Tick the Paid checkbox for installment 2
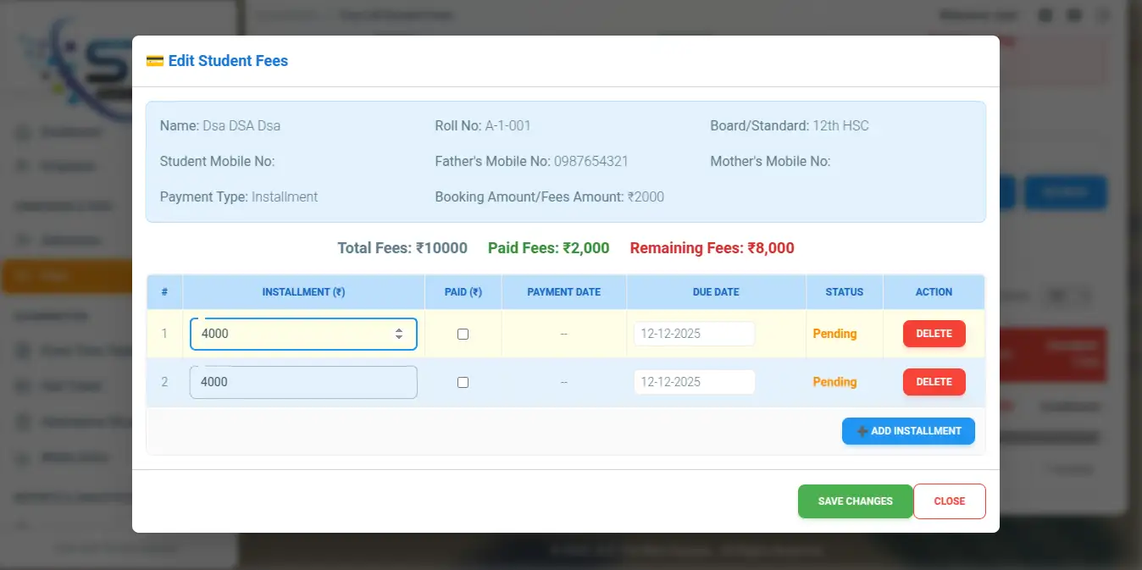Image resolution: width=1142 pixels, height=570 pixels. 463,382
